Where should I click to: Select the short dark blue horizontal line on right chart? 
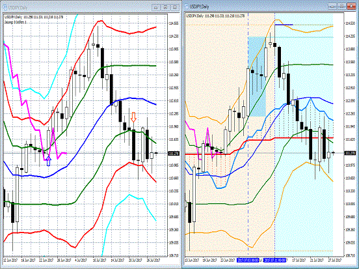tap(284, 25)
